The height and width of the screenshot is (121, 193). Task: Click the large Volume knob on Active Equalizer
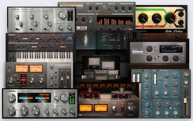tap(62, 15)
